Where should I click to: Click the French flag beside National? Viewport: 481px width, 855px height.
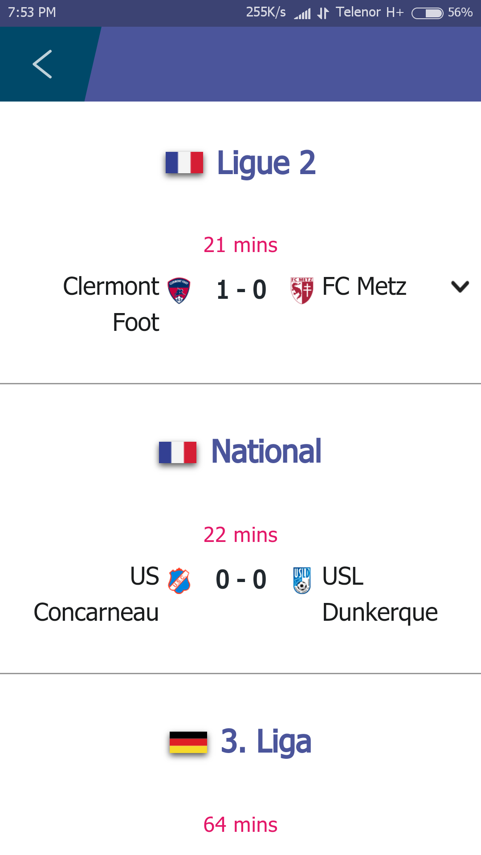point(178,452)
